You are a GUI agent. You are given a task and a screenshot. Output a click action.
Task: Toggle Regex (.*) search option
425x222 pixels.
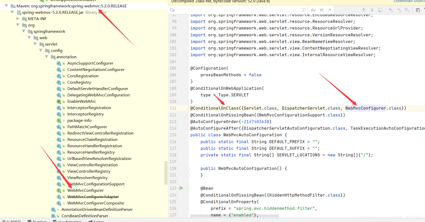tap(330, 10)
